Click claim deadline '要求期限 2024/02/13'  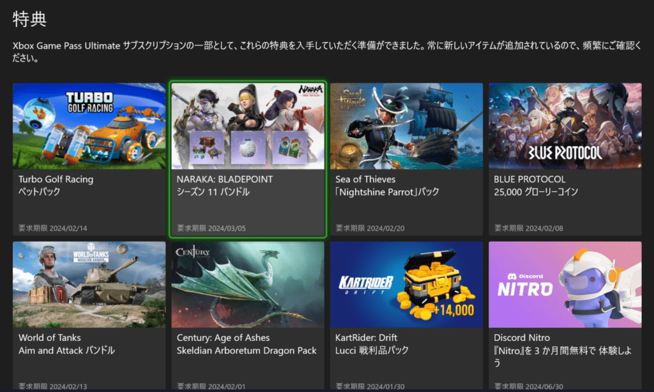pos(52,387)
